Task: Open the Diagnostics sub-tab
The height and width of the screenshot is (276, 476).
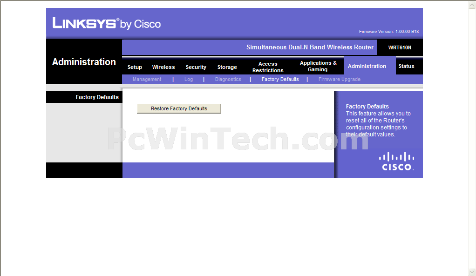Action: click(228, 79)
